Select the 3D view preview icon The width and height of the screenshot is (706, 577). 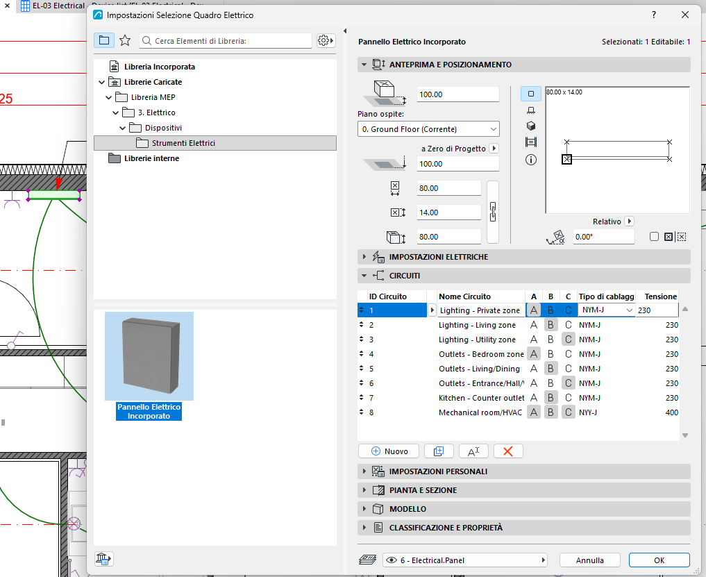(531, 126)
